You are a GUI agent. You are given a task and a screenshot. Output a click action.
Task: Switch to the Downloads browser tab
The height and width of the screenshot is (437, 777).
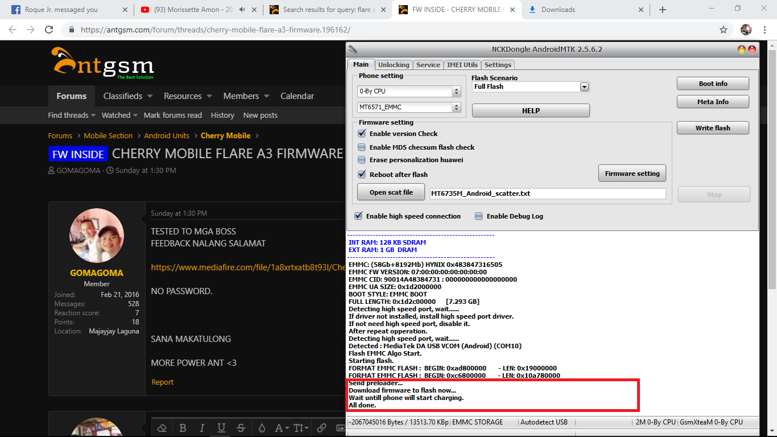585,10
